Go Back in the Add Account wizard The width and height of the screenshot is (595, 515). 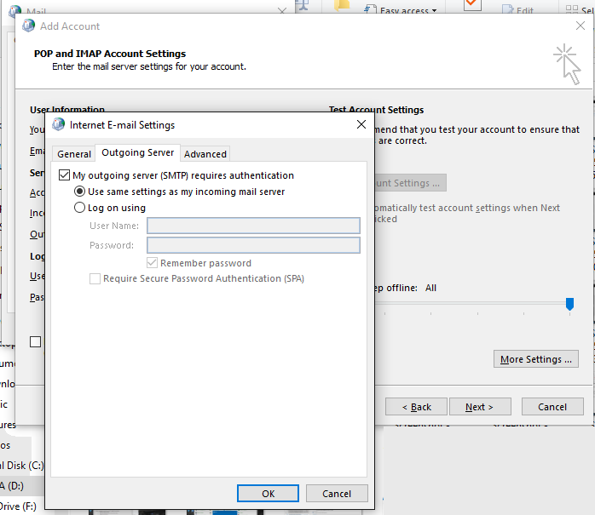pyautogui.click(x=417, y=407)
